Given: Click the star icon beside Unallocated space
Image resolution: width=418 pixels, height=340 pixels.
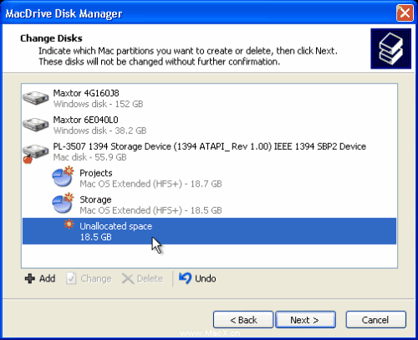Looking at the screenshot, I should pos(69,224).
